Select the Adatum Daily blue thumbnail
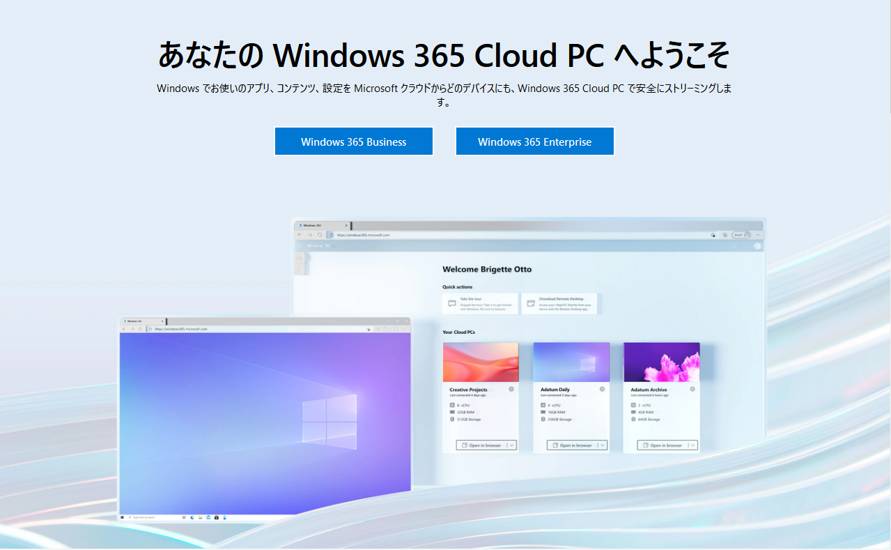 tap(571, 362)
